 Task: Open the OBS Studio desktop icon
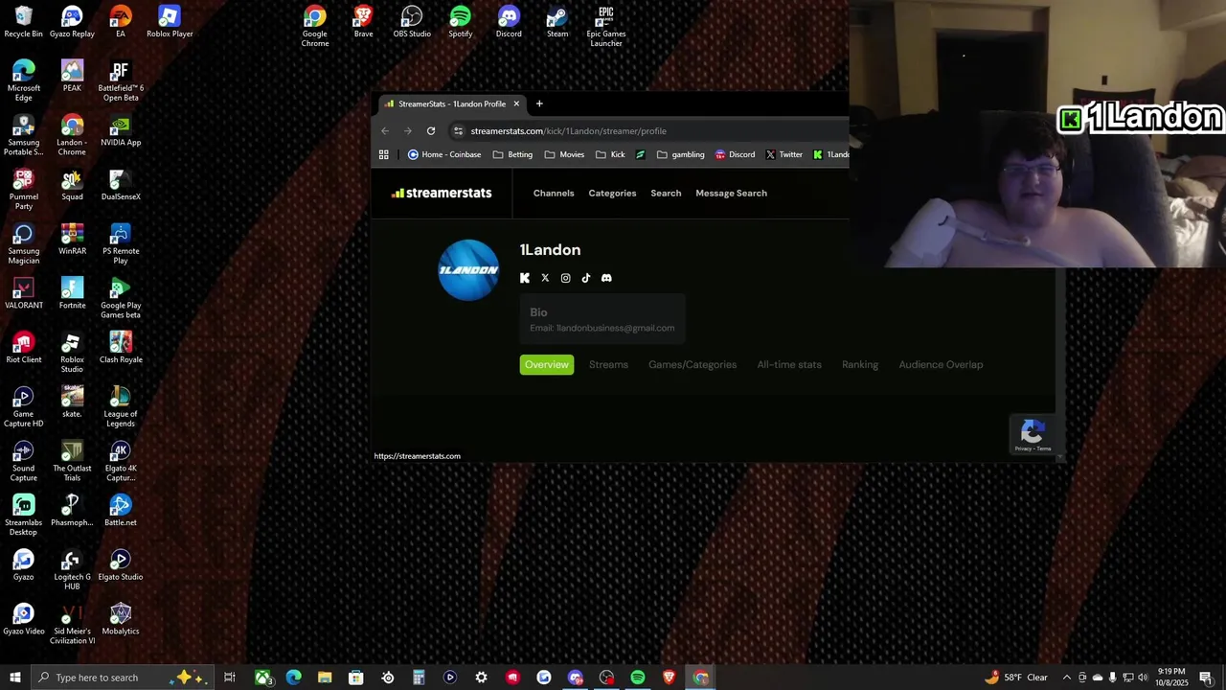pos(412,22)
